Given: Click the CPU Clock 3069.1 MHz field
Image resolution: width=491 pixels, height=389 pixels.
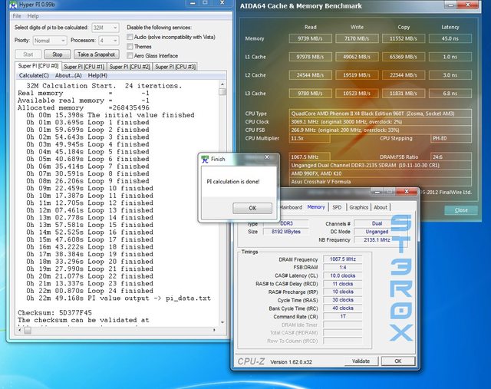Looking at the screenshot, I should tap(381, 121).
